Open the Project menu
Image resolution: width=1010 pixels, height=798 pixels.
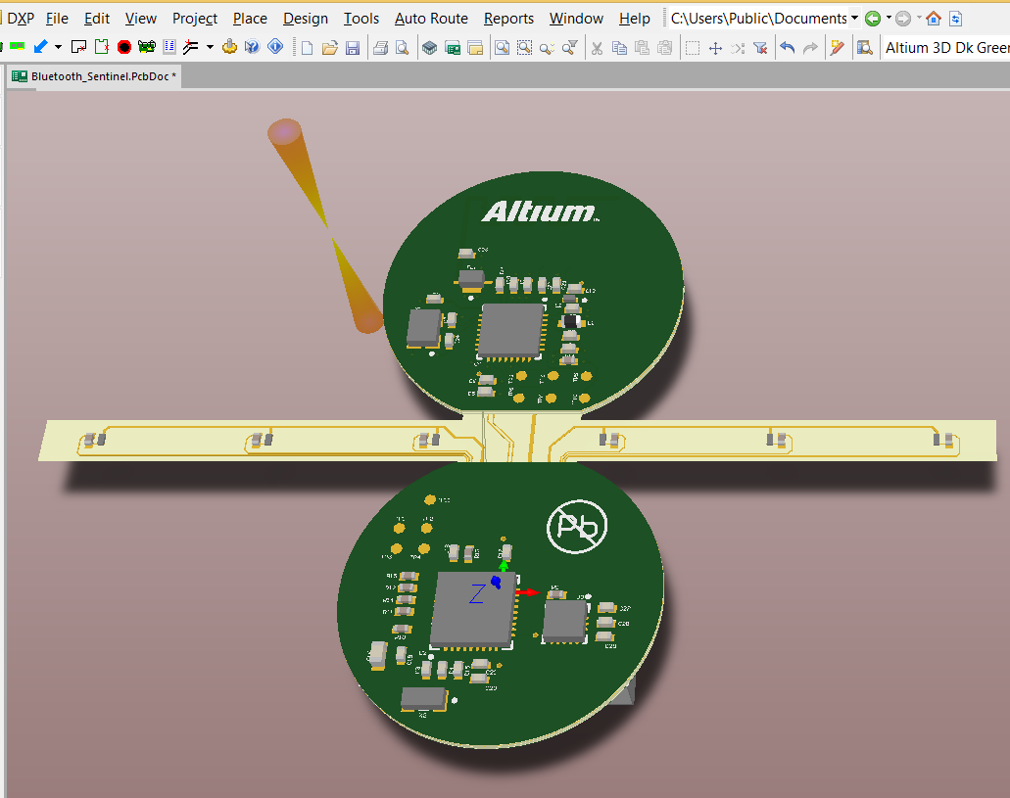pos(195,19)
